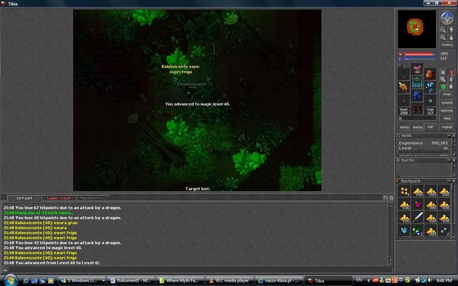Click the necklace equipment slot
This screenshot has width=458, height=286.
point(404,75)
